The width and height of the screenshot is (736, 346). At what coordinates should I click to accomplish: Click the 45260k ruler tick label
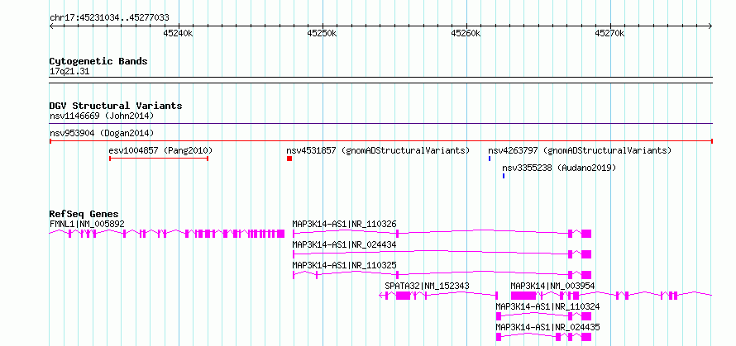tap(466, 33)
